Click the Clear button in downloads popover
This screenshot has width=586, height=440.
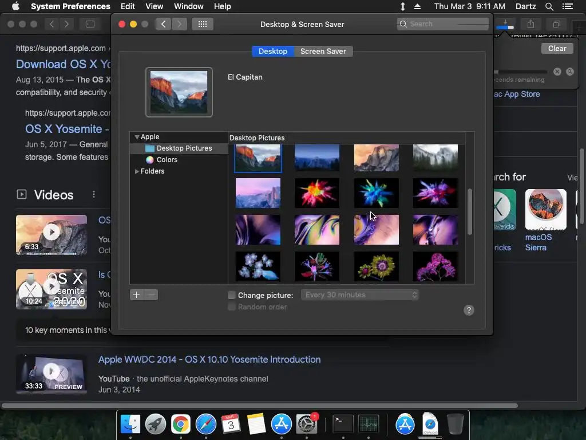pos(557,48)
